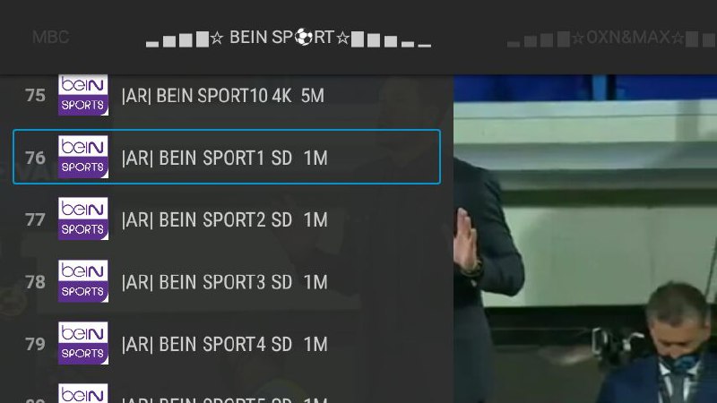Click the partly visible beIN logo at list bottom

coord(83,393)
